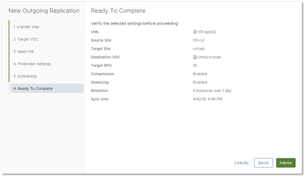This screenshot has width=306, height=178.
Task: Go to step 1 vCenter VMs
Action: point(26,27)
